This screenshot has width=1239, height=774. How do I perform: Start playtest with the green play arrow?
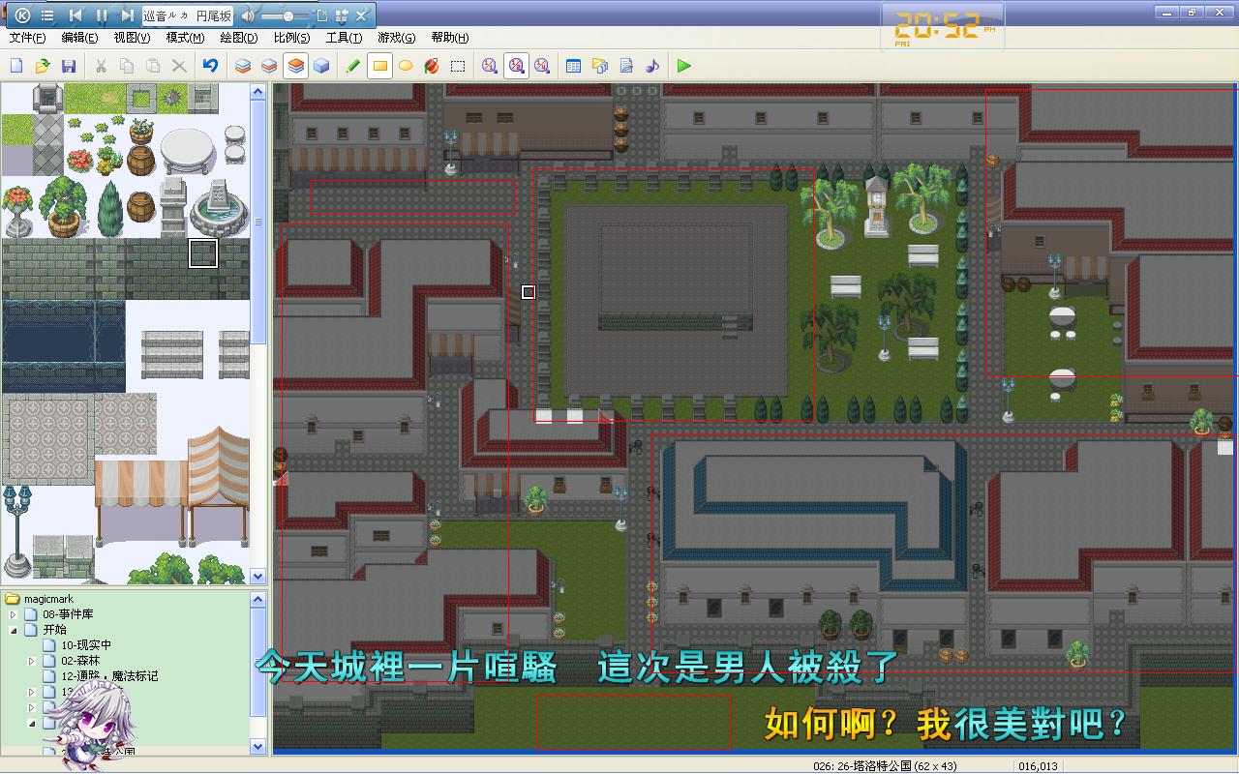click(x=684, y=66)
